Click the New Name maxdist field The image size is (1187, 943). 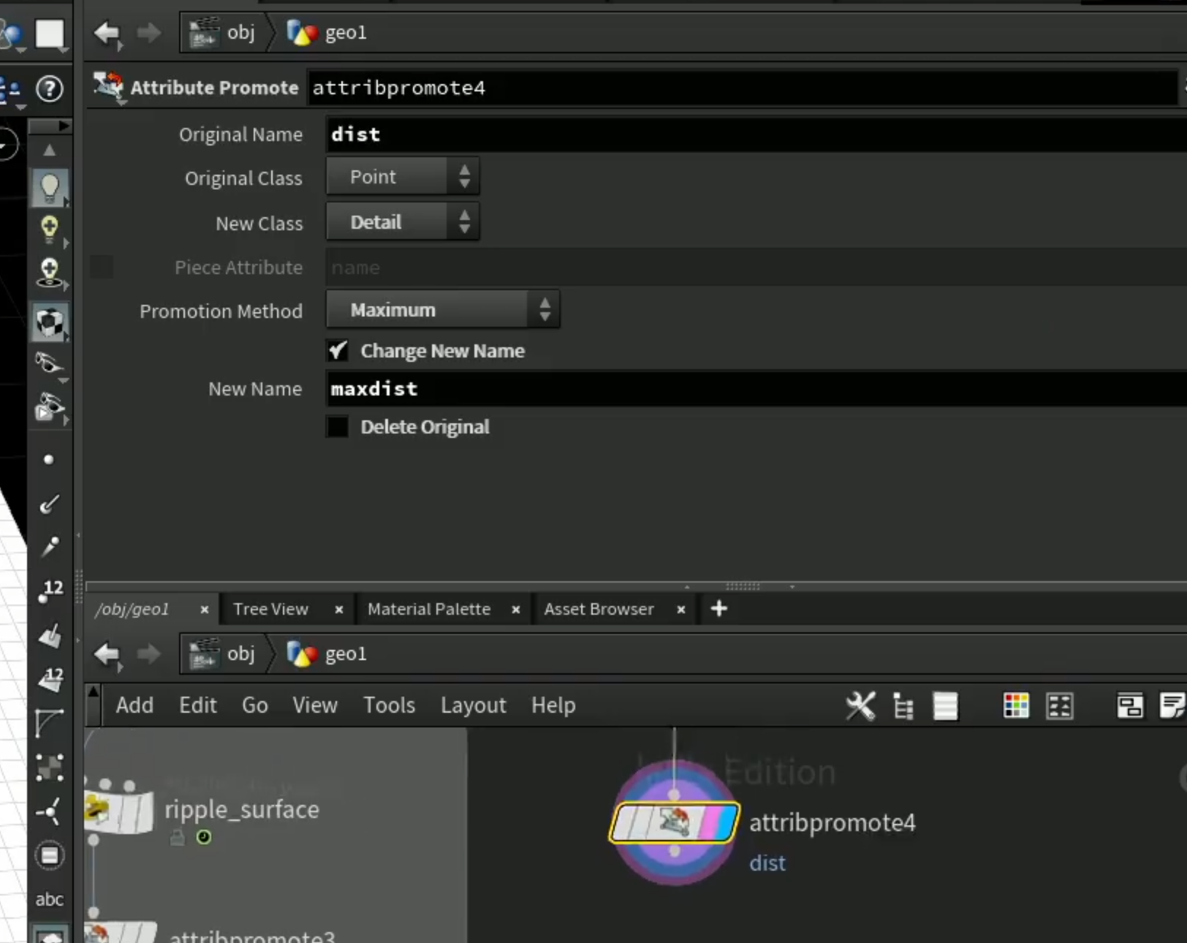(756, 389)
